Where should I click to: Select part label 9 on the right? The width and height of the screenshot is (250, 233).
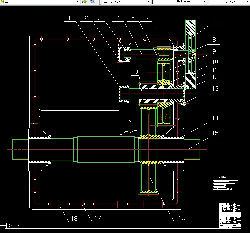point(214,51)
